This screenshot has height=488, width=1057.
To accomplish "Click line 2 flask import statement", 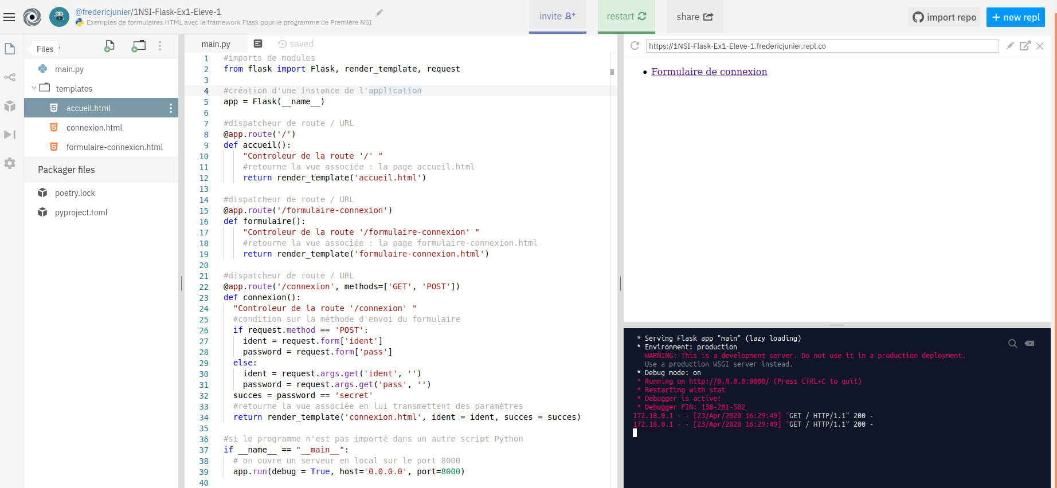I will click(342, 69).
